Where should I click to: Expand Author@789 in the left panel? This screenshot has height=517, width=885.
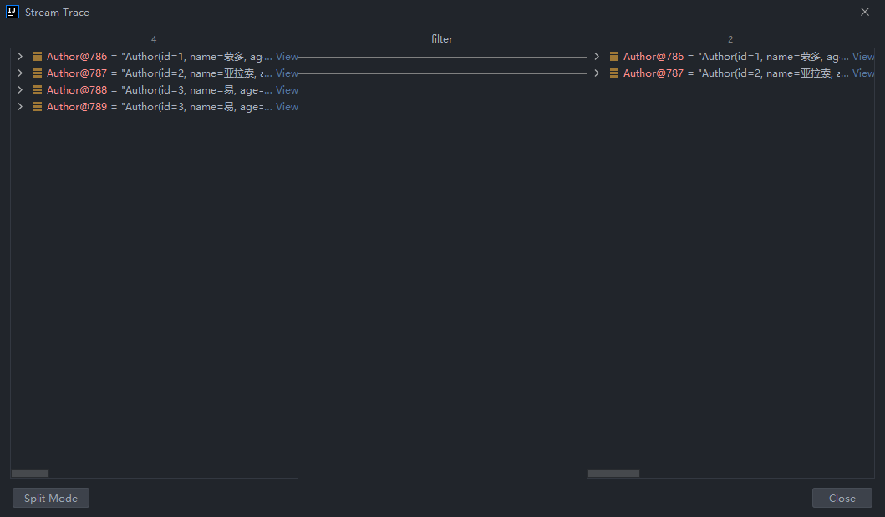click(20, 107)
